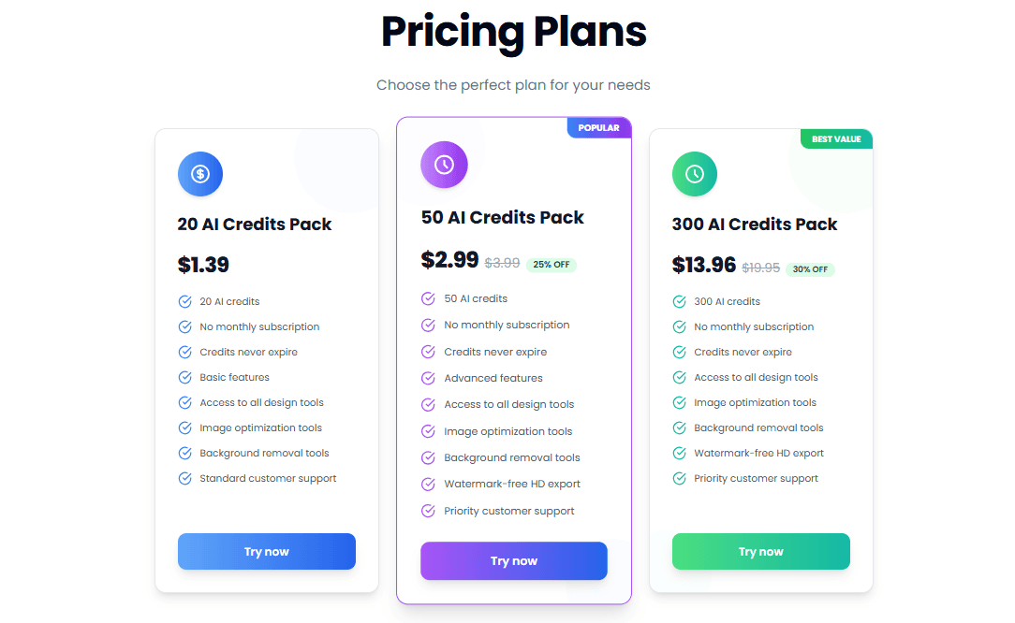Click checkmark next to 20 AI credits
The width and height of the screenshot is (1015, 623).
[x=185, y=301]
